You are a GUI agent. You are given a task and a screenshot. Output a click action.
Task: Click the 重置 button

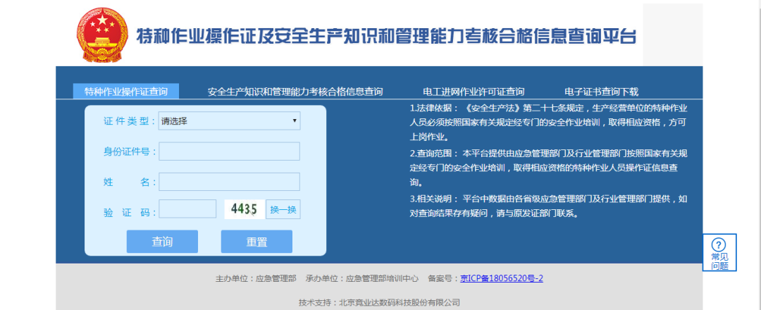(x=256, y=242)
